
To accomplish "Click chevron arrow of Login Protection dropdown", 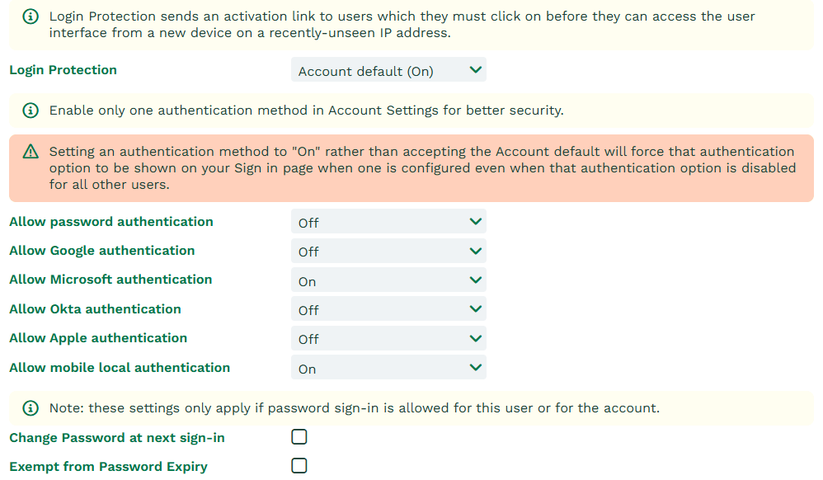I will (x=475, y=70).
